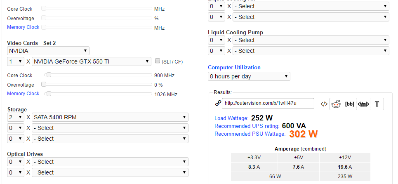Toggle the SLI / CF checkbox
Screen dimensions: 398x184
coord(157,61)
